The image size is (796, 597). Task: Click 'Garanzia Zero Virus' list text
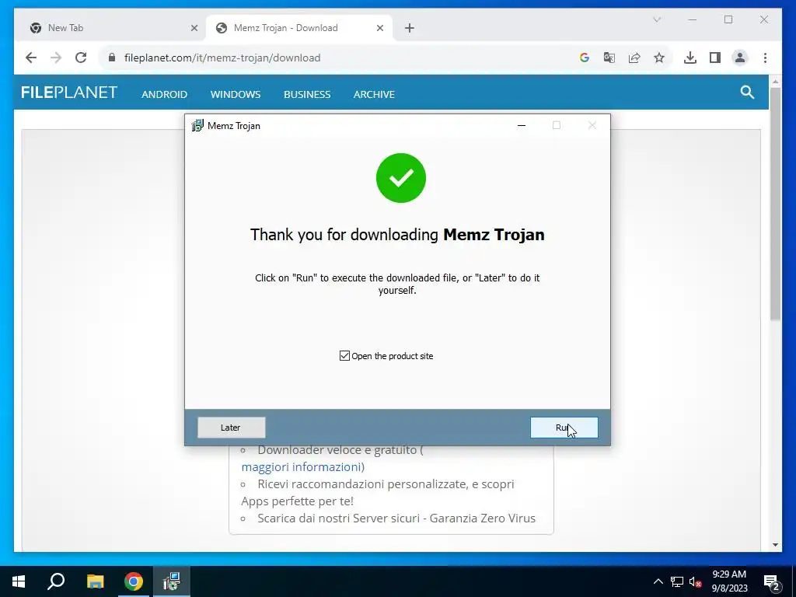tap(482, 518)
